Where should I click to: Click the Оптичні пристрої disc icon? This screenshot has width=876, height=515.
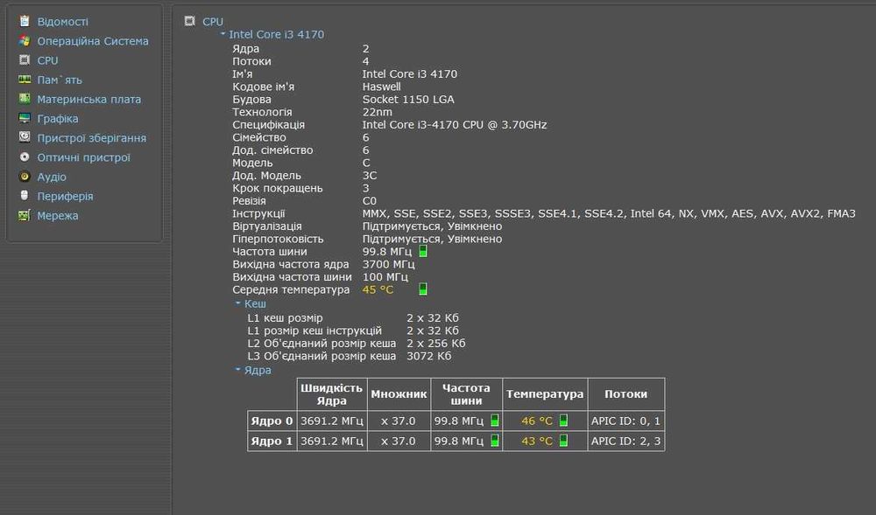[24, 157]
